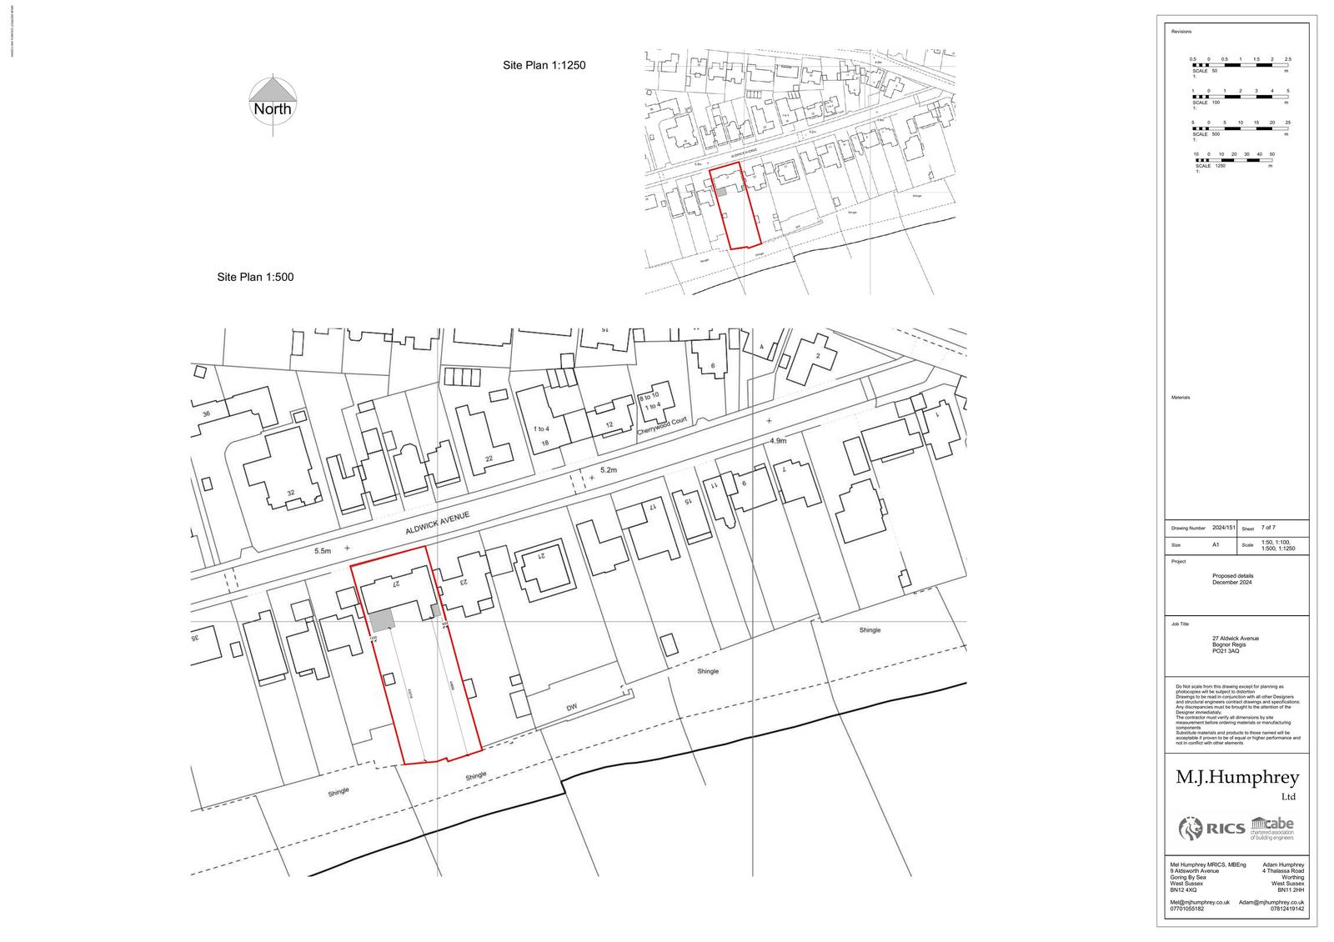Click the 1:1250 scale bar graphic

[x=1233, y=160]
